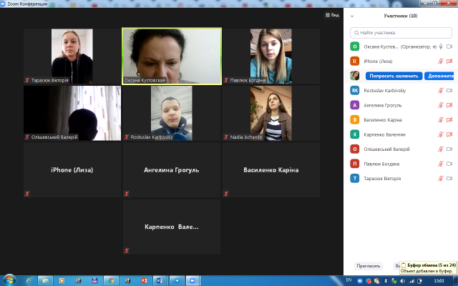The width and height of the screenshot is (458, 286).
Task: Click the volume speaker icon in tray
Action: 403,281
